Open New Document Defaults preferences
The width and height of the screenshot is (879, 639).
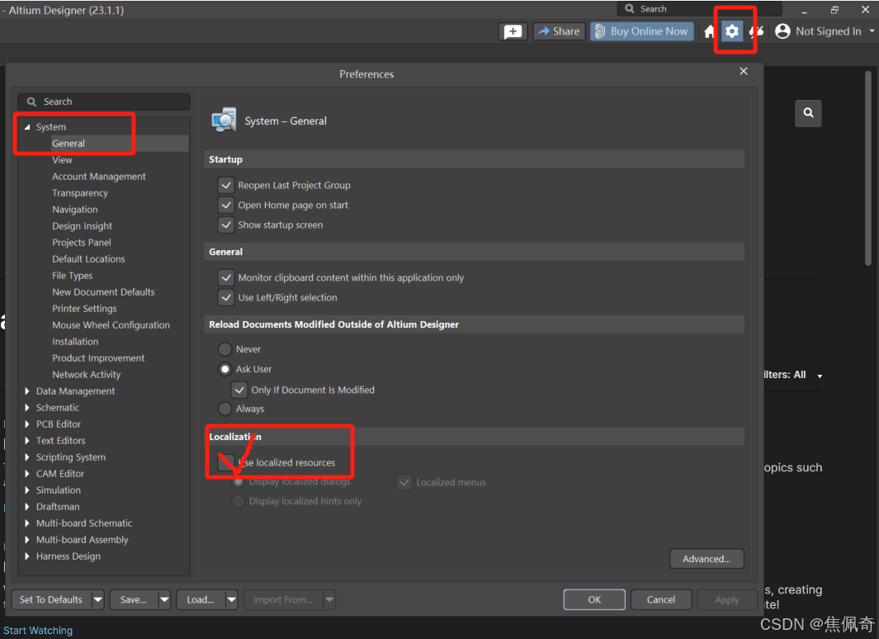tap(103, 292)
